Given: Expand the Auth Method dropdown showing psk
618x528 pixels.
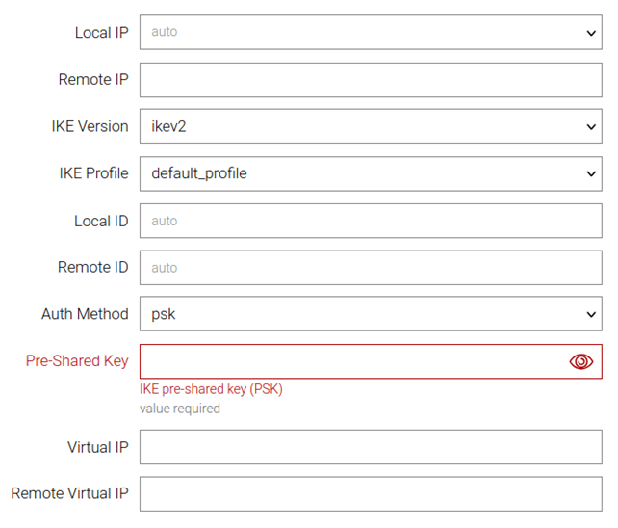Looking at the screenshot, I should pyautogui.click(x=371, y=314).
